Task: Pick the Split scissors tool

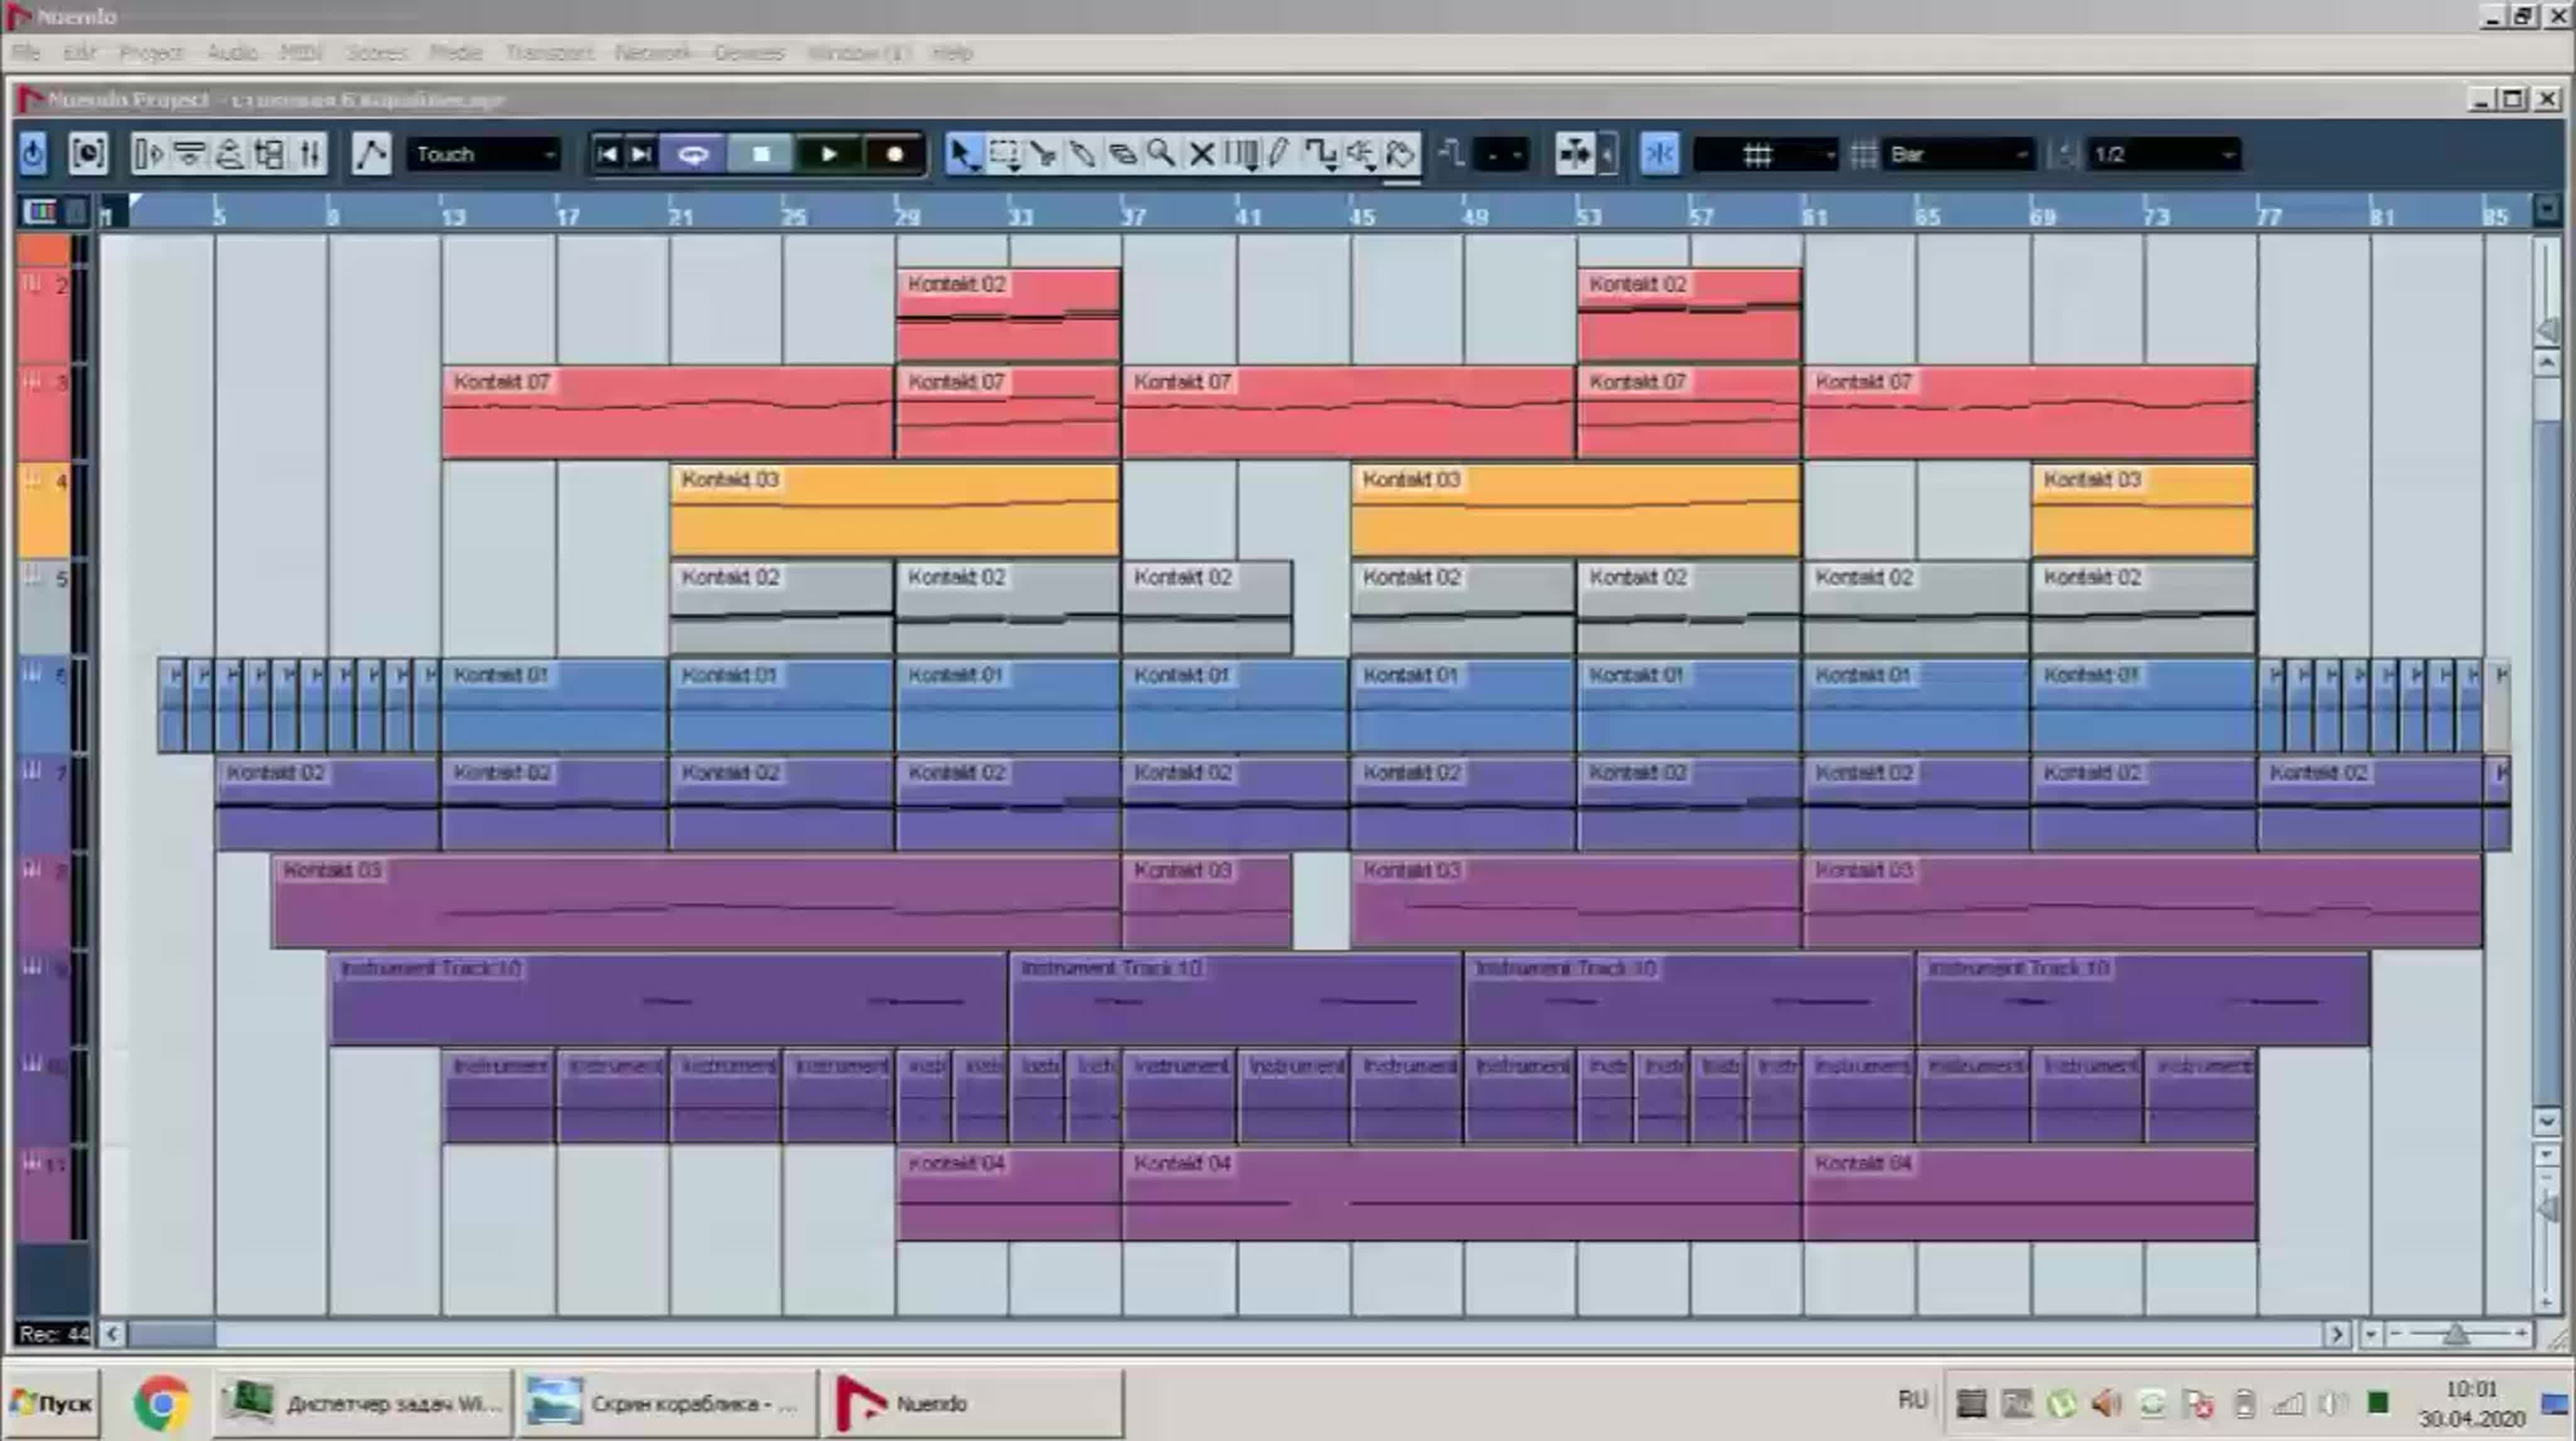Action: click(1043, 154)
